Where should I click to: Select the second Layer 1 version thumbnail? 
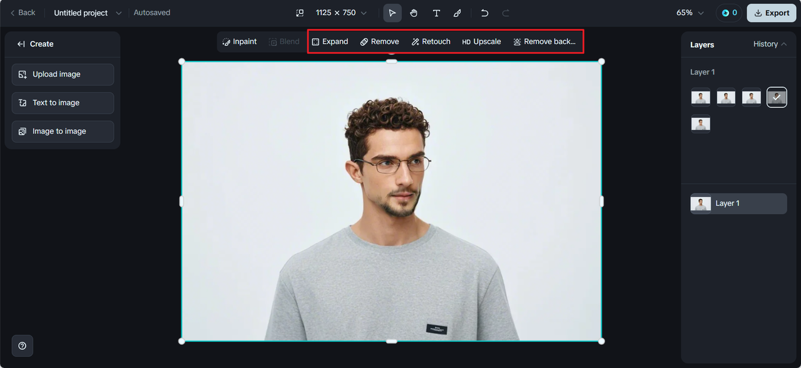coord(726,98)
